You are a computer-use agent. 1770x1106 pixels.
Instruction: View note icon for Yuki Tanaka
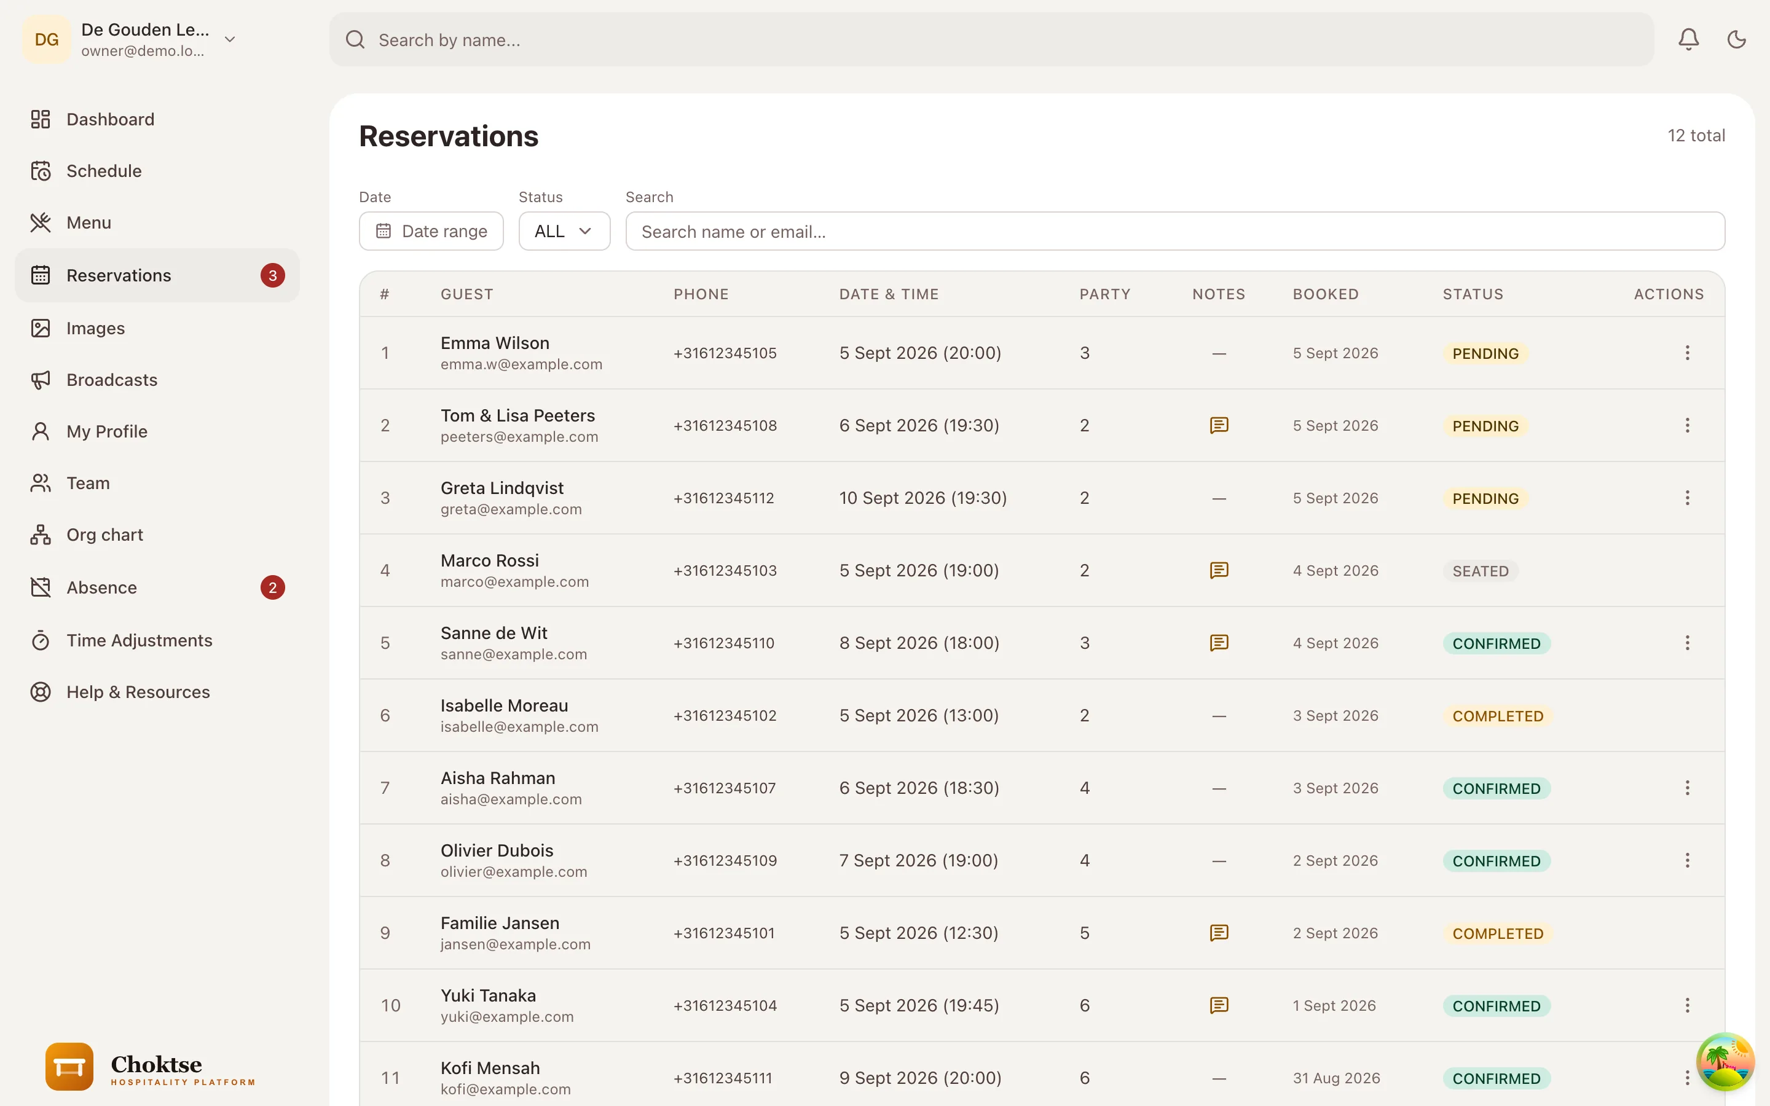[1219, 1005]
